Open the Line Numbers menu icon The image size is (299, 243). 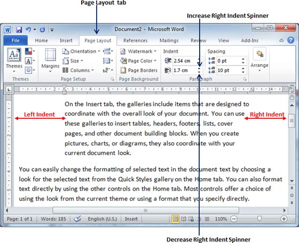point(108,61)
